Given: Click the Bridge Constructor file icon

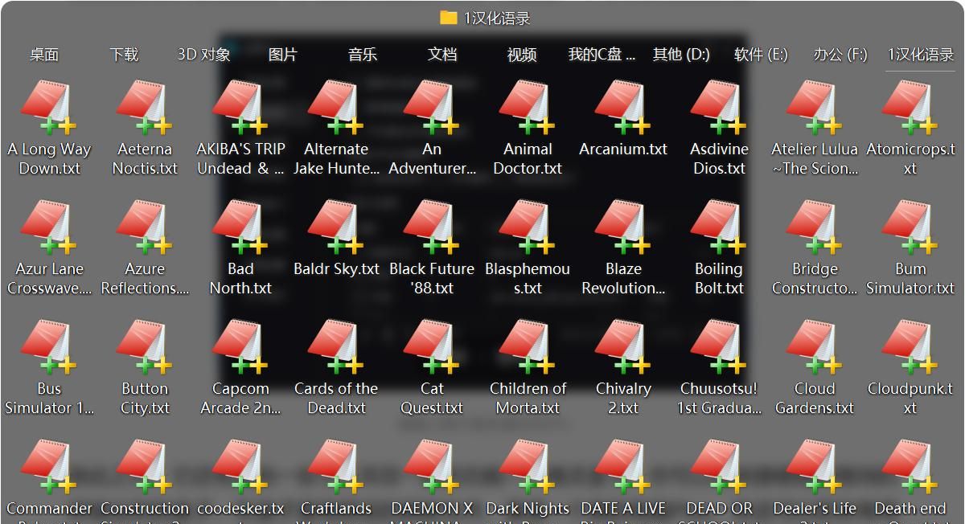Looking at the screenshot, I should click(815, 227).
